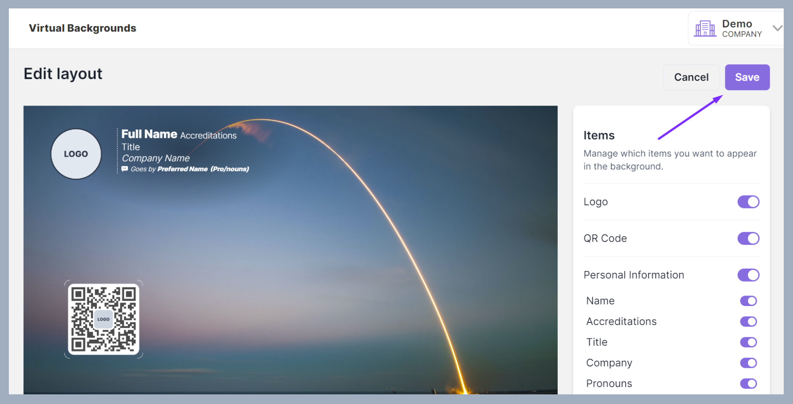The image size is (793, 404).
Task: Click the speech bubble icon beside Goes by
Action: tap(125, 169)
